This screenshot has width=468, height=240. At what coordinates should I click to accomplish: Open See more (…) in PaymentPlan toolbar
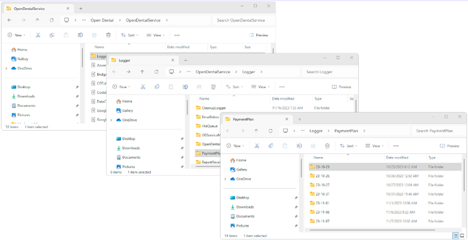(396, 146)
